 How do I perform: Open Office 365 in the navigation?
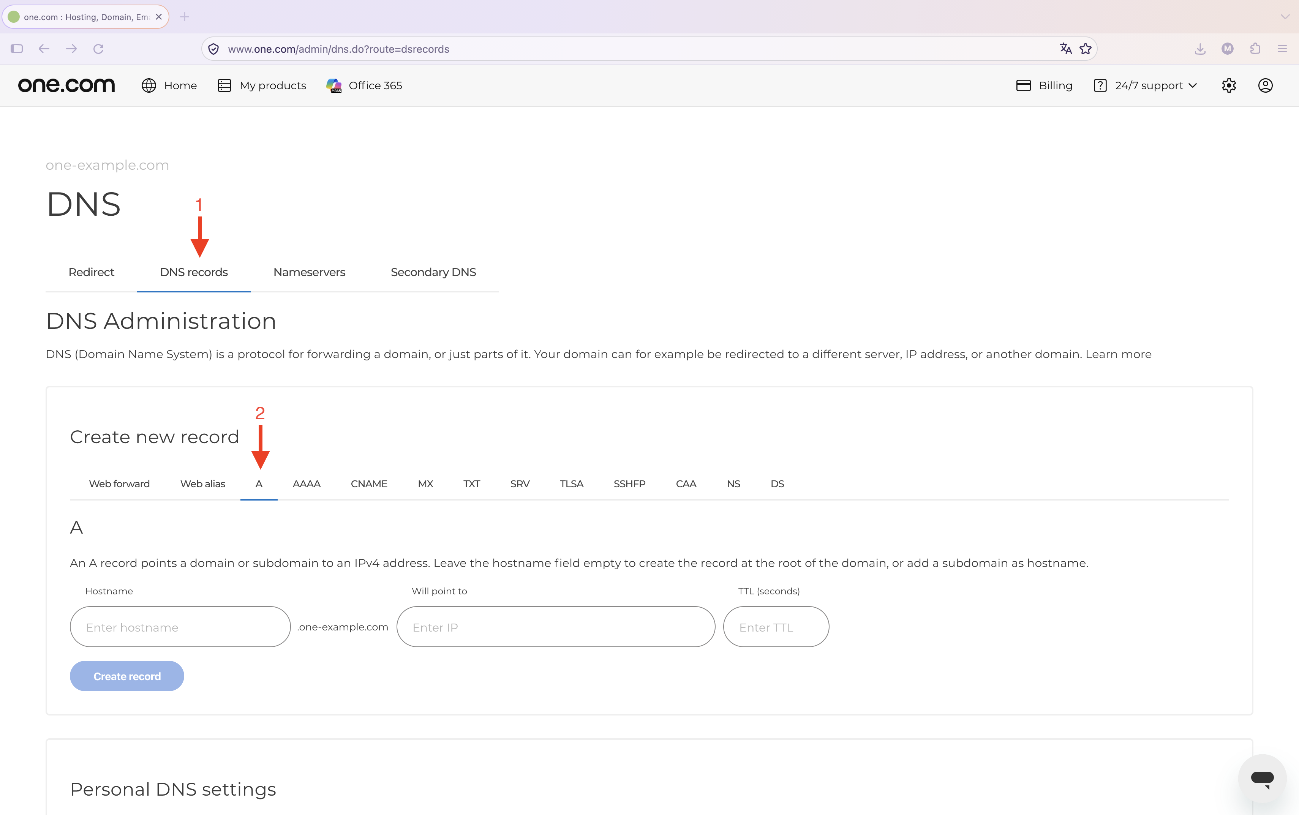click(x=364, y=85)
